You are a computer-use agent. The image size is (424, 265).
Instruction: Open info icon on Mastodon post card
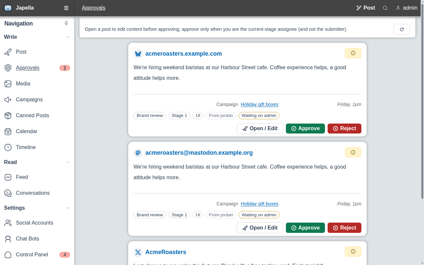coord(353,152)
